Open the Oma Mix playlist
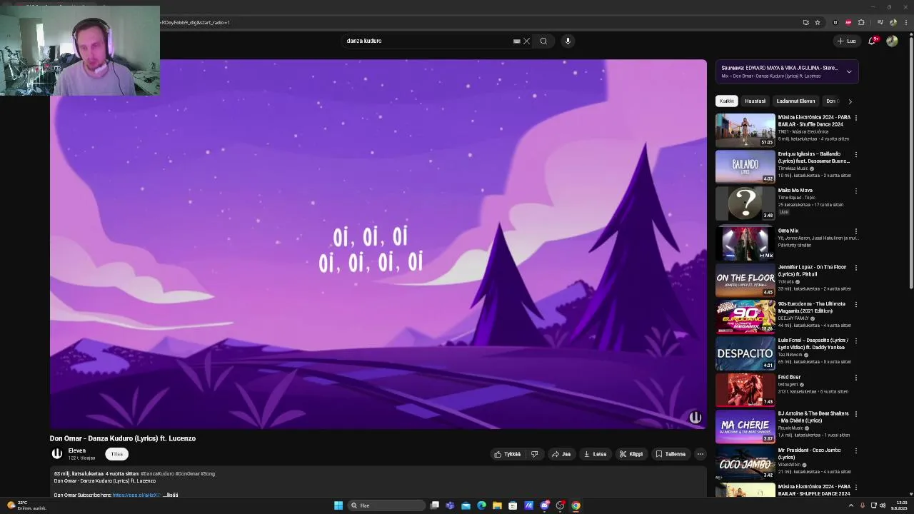 tap(745, 243)
